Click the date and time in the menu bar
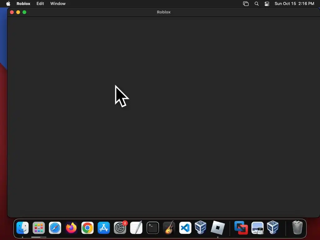Screen dimensions: 320x240 (294, 4)
